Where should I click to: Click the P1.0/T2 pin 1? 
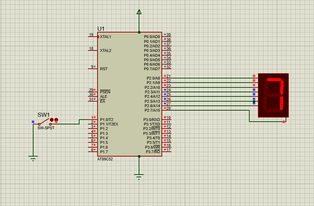pyautogui.click(x=92, y=120)
